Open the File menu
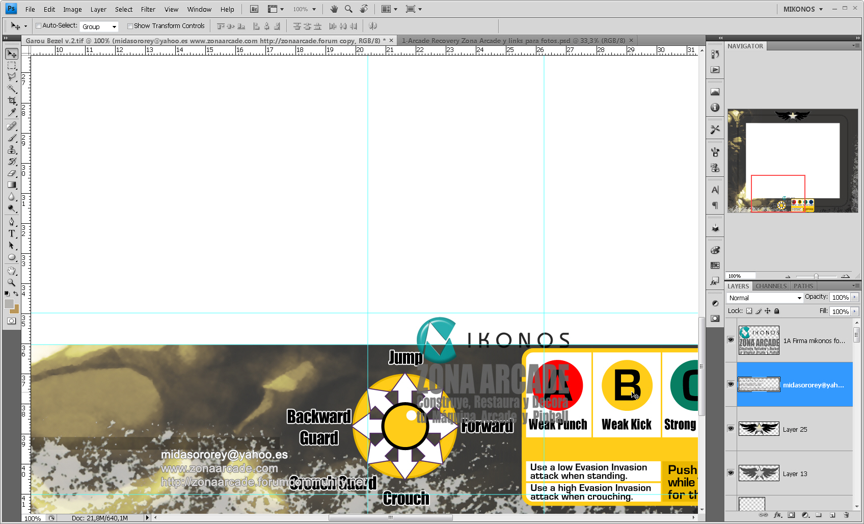 tap(30, 9)
